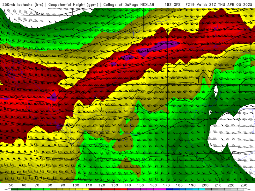Click the '100' color scale label
255x191 pixels.
point(76,185)
